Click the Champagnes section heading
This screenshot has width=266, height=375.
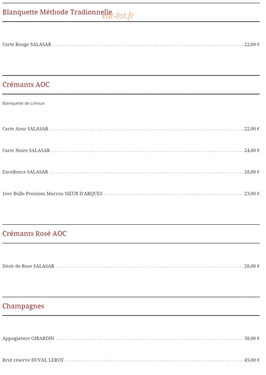23,306
